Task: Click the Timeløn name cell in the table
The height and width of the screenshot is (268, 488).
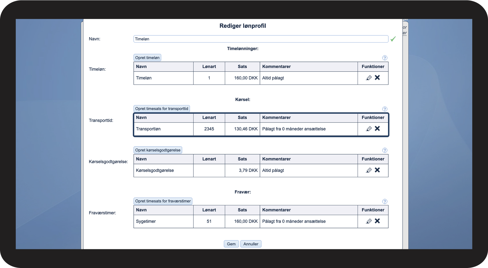Action: point(163,78)
